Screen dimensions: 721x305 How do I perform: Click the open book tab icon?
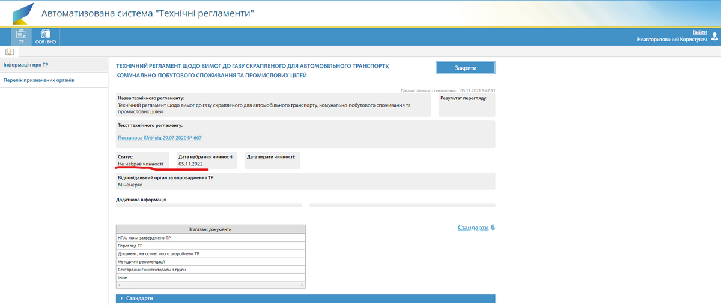[9, 52]
